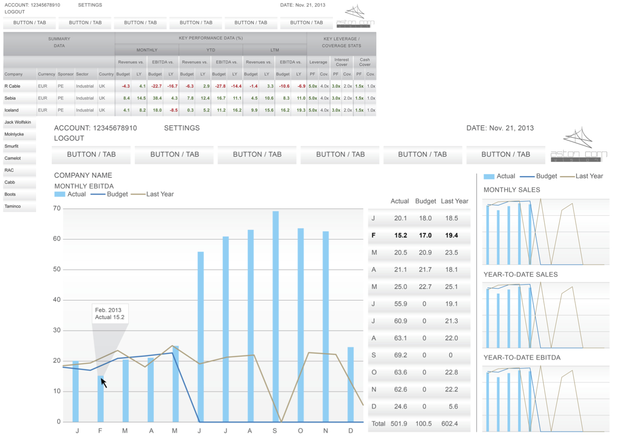627x448 pixels.
Task: Select the D row with Actual 24.6
Action: tap(419, 407)
